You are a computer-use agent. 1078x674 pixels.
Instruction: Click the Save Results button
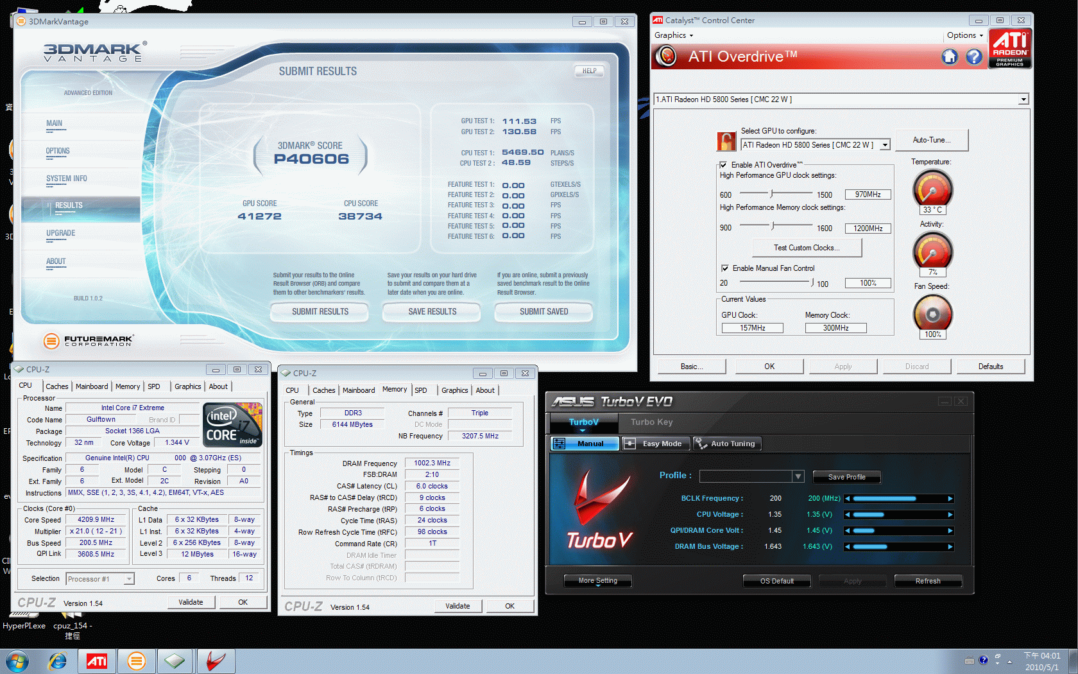click(432, 312)
